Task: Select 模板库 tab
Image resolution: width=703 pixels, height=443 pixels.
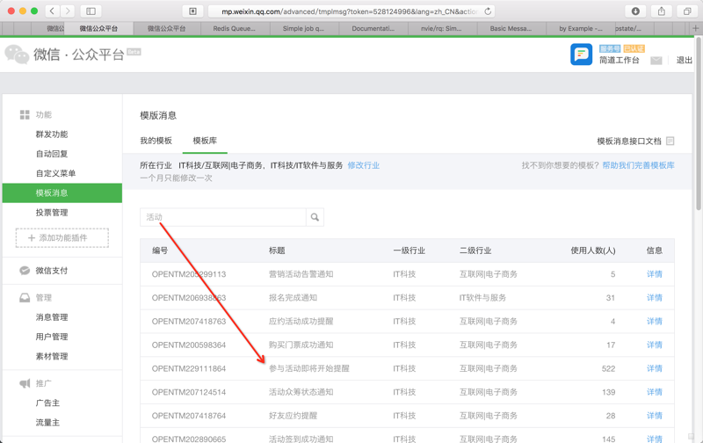Action: click(205, 141)
